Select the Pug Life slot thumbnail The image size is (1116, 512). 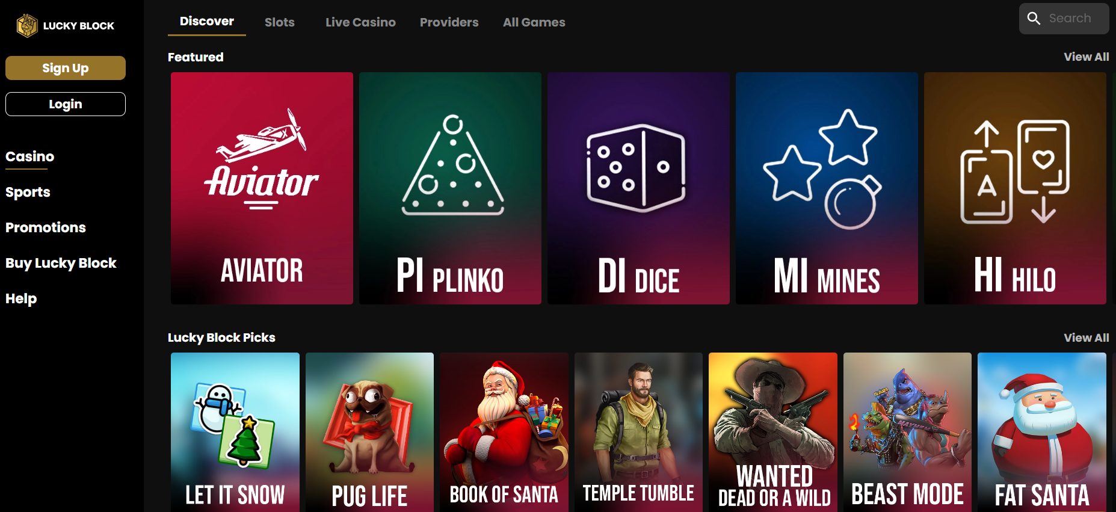[369, 432]
